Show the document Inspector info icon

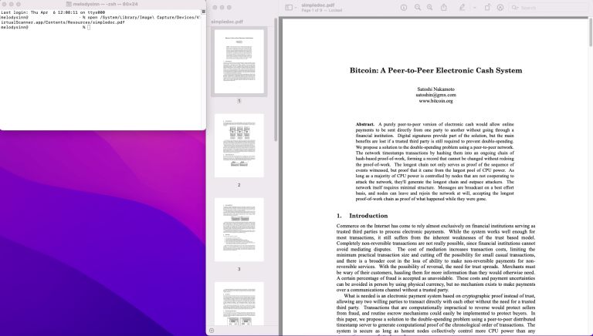tap(404, 8)
